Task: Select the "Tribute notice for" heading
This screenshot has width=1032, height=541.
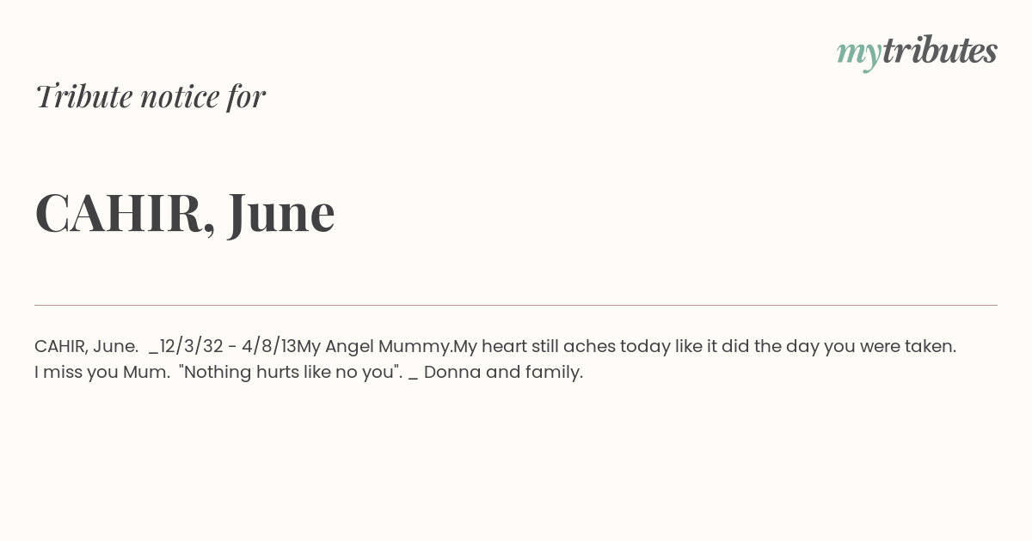Action: coord(150,96)
